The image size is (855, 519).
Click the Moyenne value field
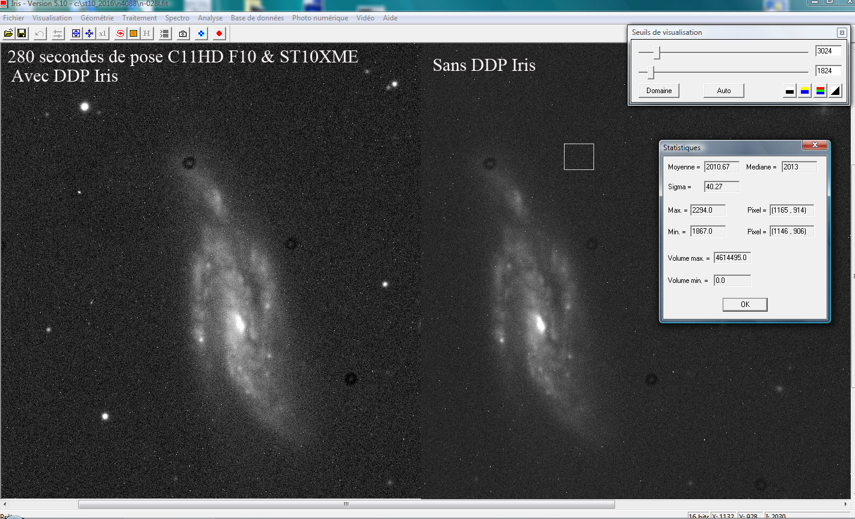pos(722,167)
